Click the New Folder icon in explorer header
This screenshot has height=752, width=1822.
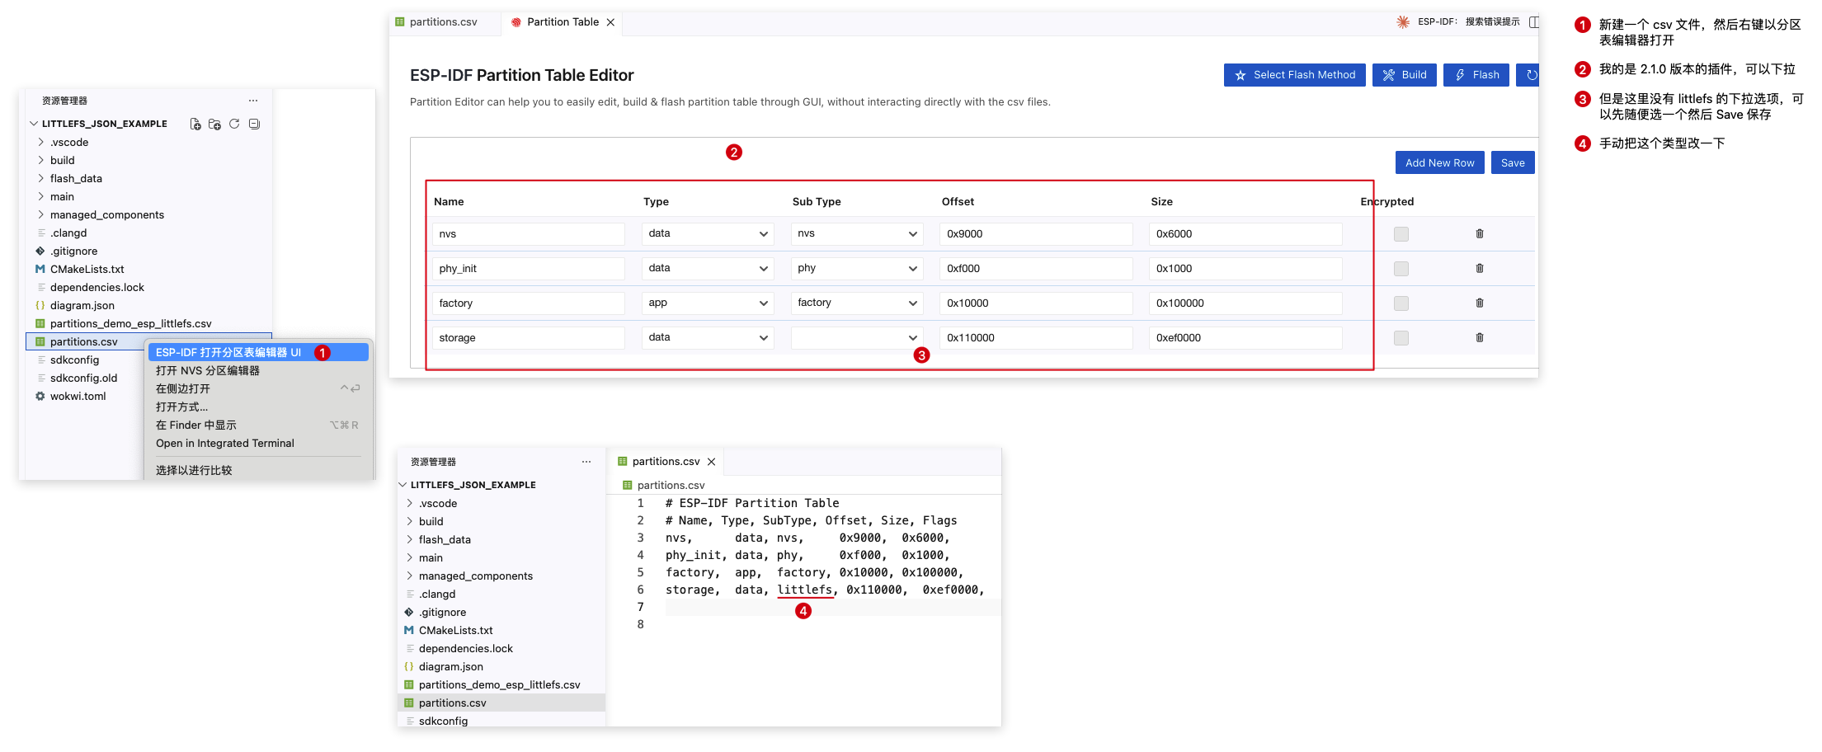point(214,124)
